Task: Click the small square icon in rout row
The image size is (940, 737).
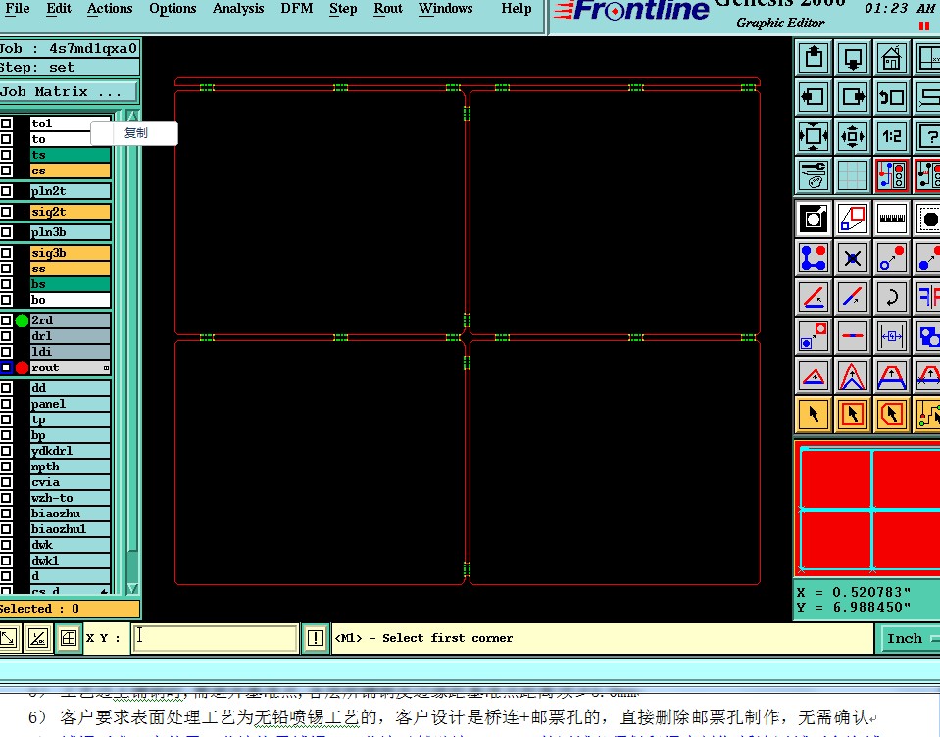Action: (106, 368)
